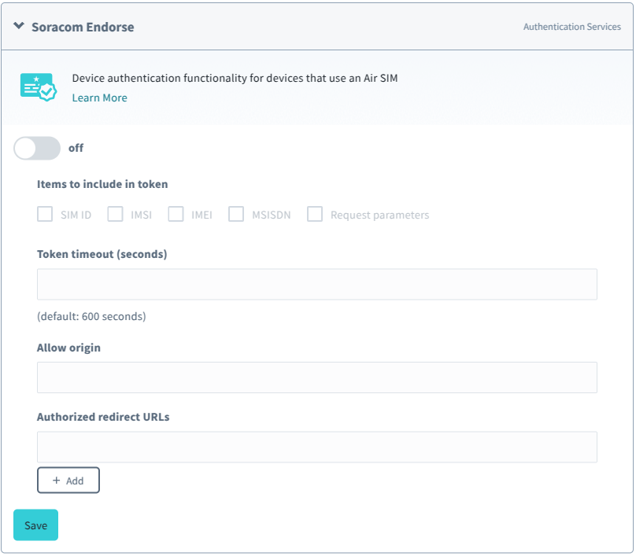Click the Soracom Endorse header title
The width and height of the screenshot is (636, 556).
click(83, 27)
